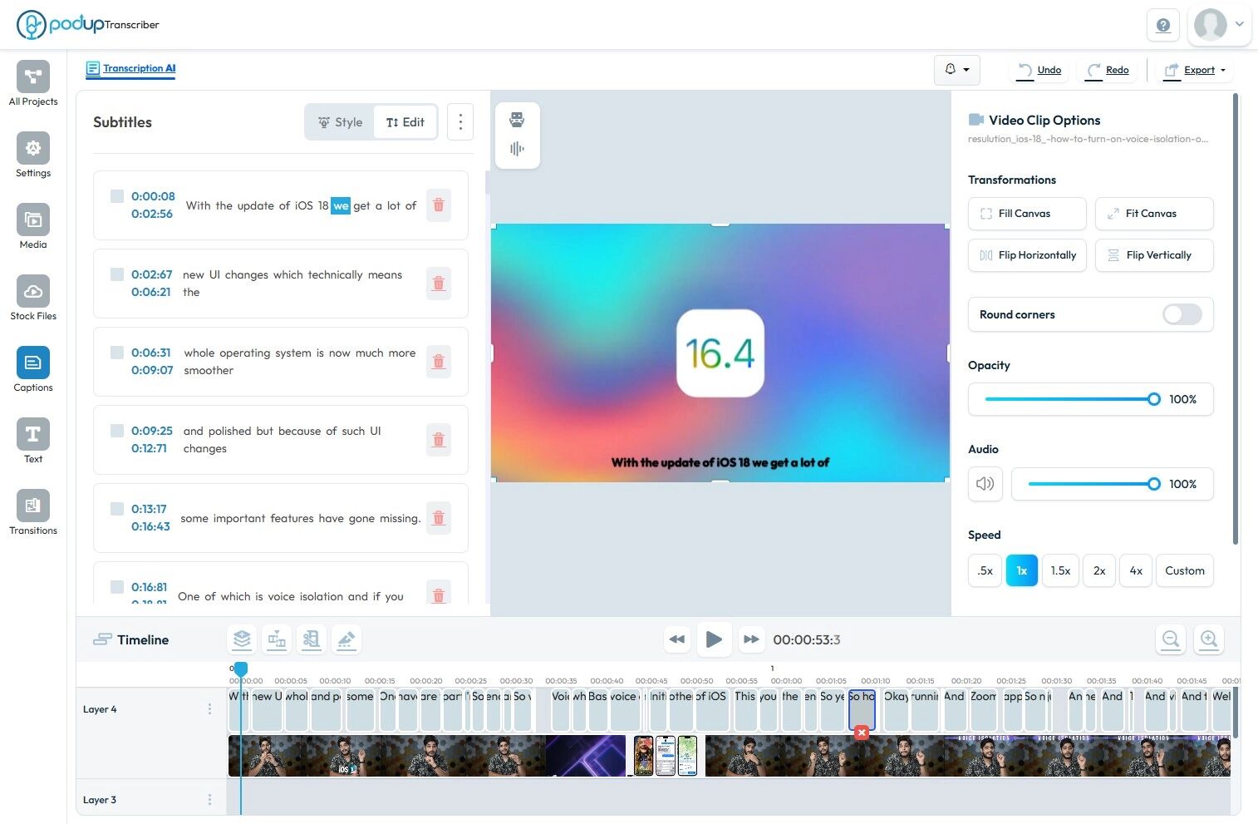Click the second Timeline toolbar icon

(277, 639)
